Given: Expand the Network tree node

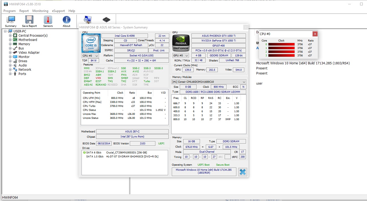Looking at the screenshot, I should pyautogui.click(x=10, y=69).
